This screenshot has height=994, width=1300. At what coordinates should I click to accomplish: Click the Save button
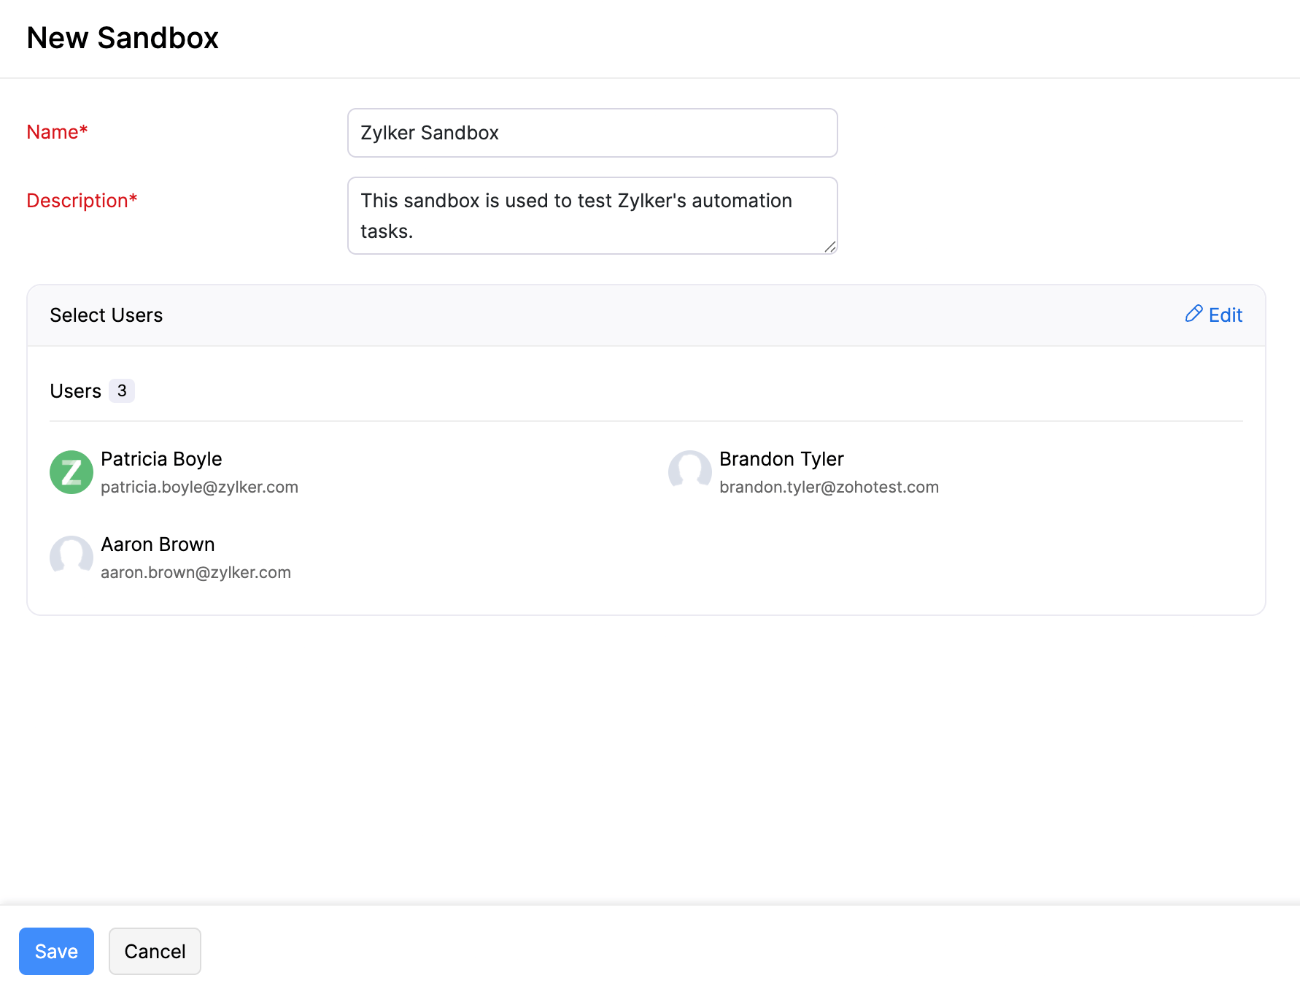coord(56,951)
